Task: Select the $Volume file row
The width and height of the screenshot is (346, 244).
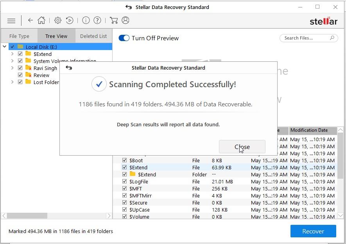Action: [x=225, y=217]
